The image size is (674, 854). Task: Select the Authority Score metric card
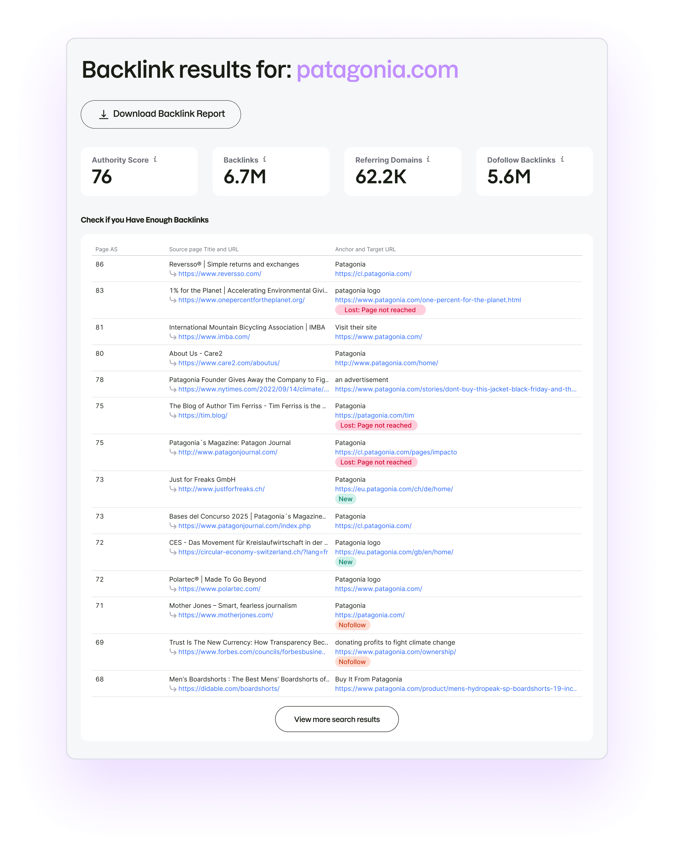coord(139,171)
